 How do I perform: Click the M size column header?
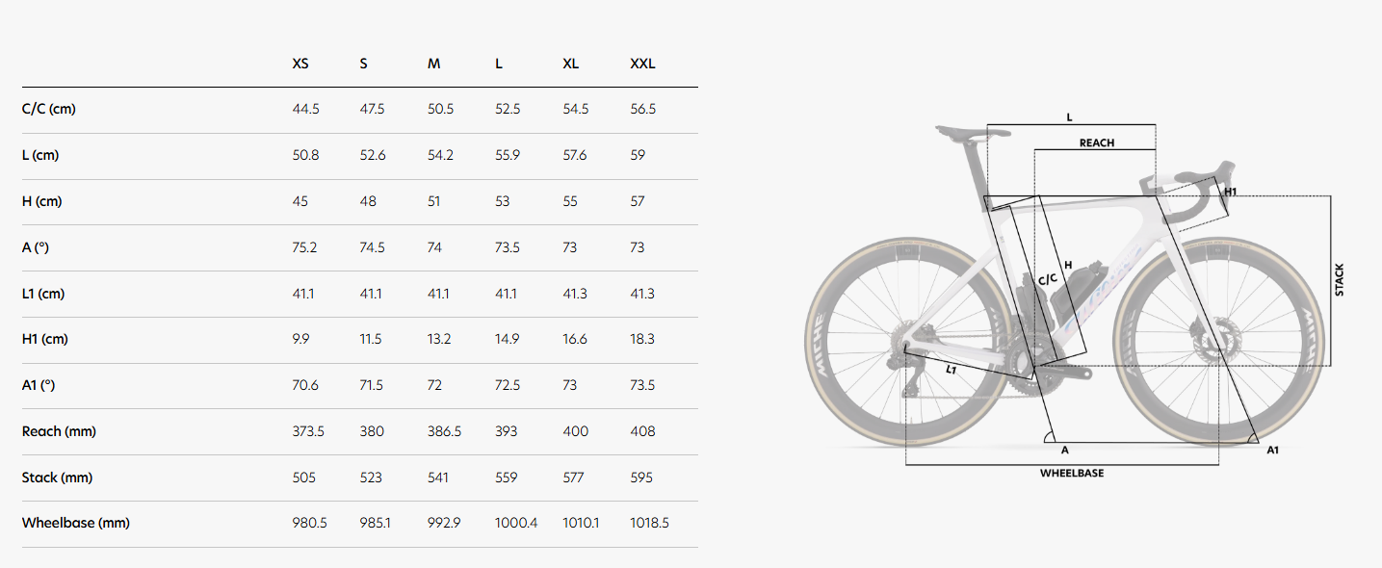[434, 64]
